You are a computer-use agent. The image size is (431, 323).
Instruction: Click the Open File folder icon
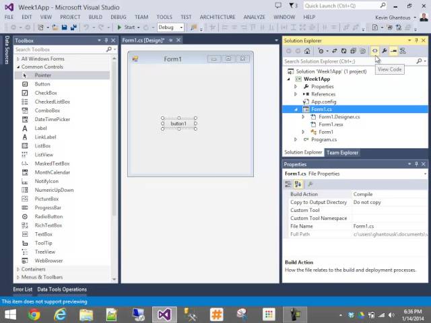coord(55,27)
